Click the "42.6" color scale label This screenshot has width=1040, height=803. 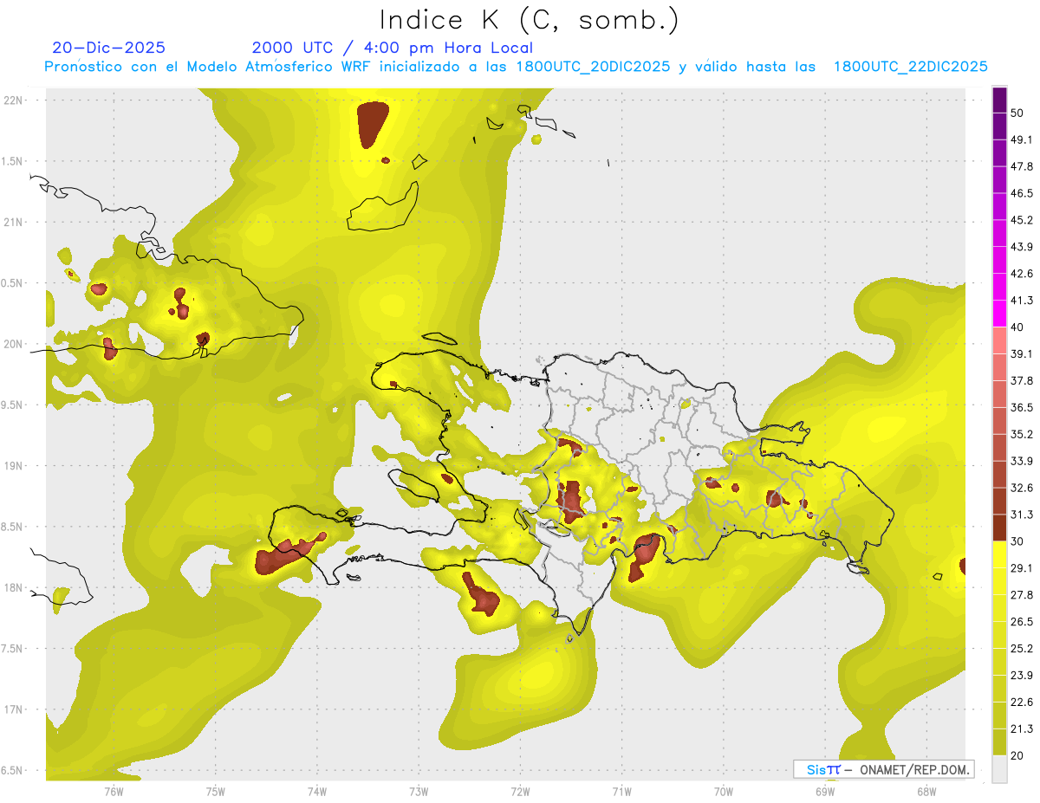(1022, 274)
